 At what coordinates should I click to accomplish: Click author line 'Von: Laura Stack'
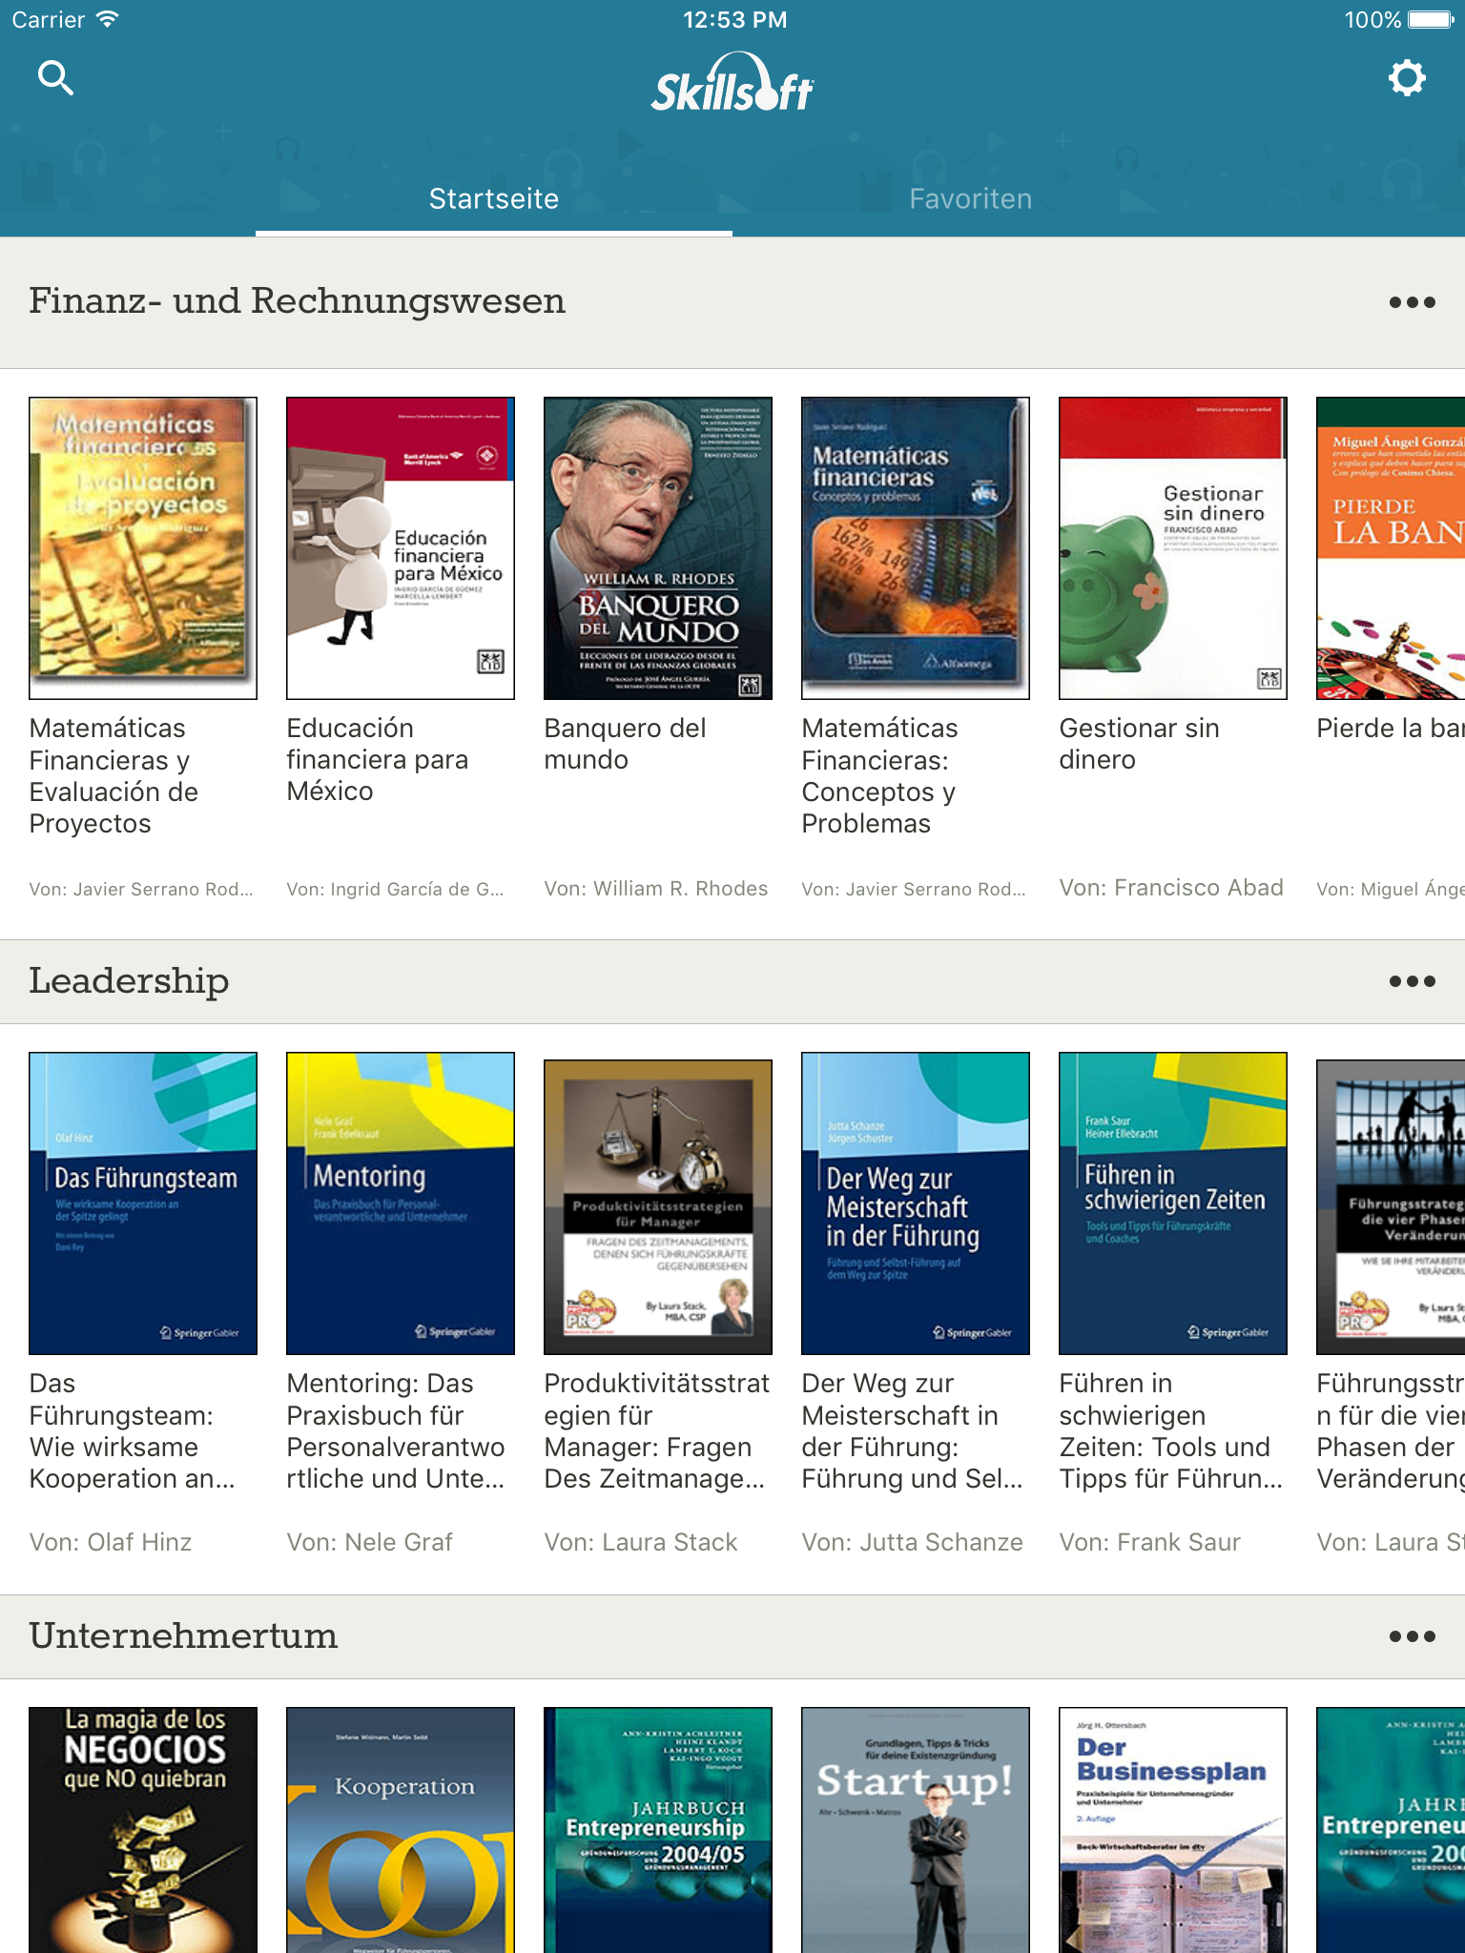click(x=641, y=1543)
